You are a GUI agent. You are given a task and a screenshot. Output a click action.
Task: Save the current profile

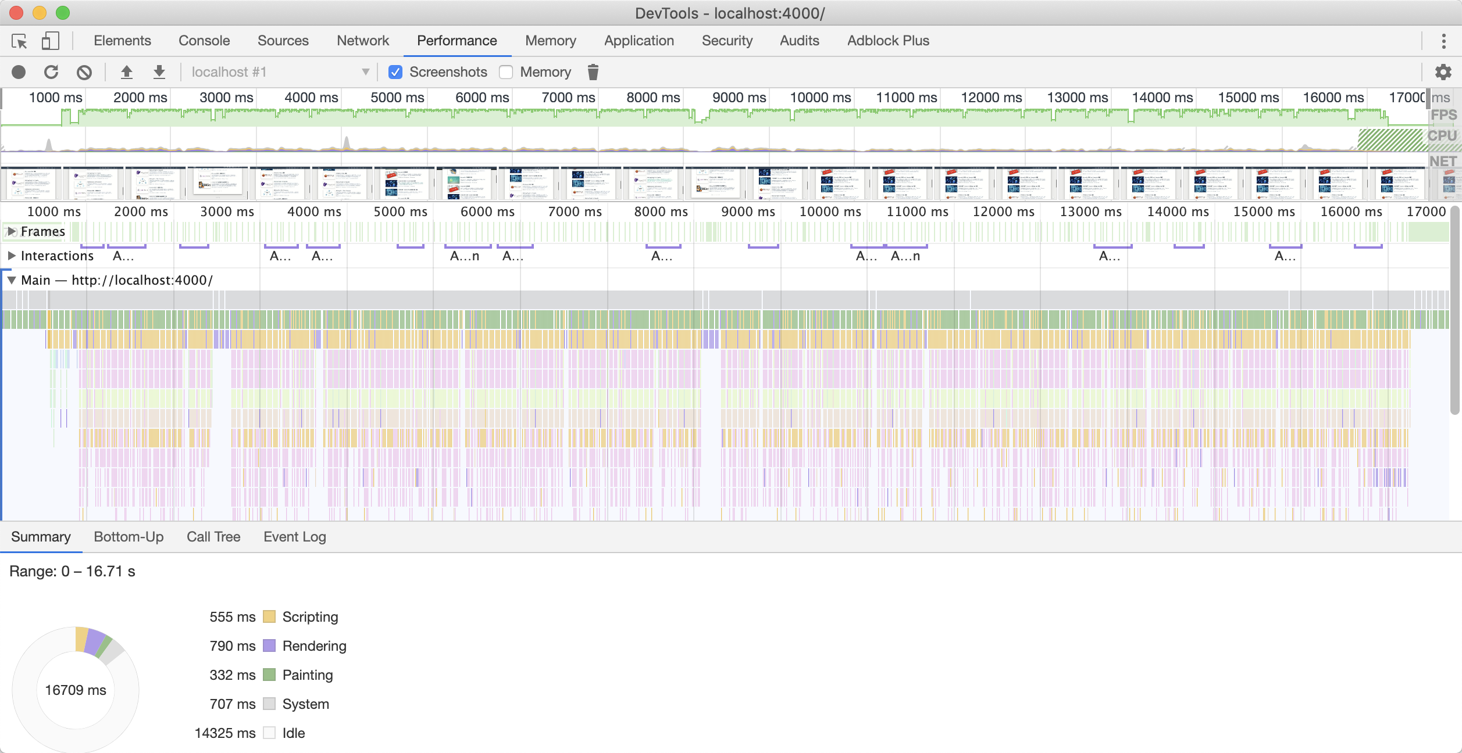pyautogui.click(x=159, y=71)
